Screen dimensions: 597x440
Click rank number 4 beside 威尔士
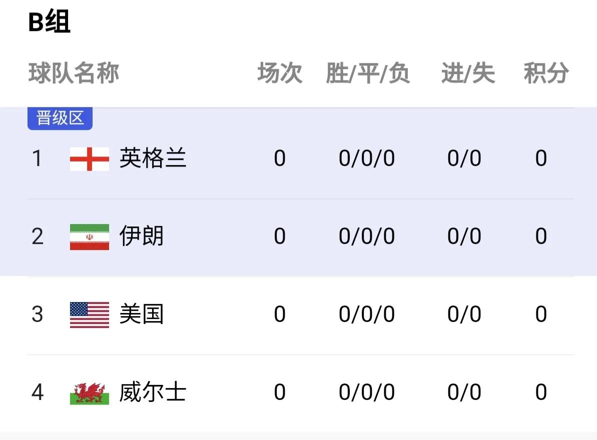tap(38, 392)
